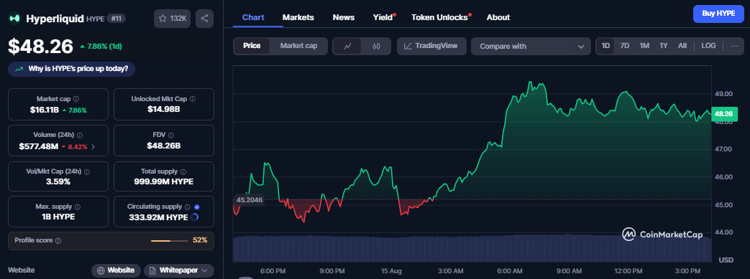Enable LOG scale on chart

[708, 46]
